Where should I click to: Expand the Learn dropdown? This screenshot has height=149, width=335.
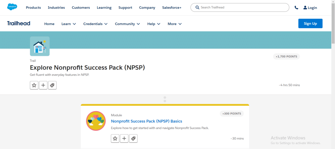tap(69, 24)
